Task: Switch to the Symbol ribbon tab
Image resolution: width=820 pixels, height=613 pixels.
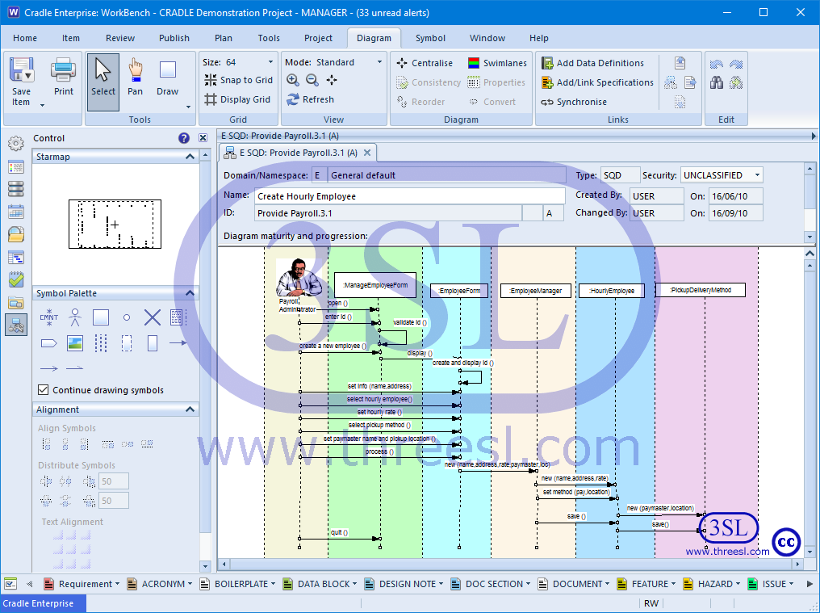Action: (430, 38)
